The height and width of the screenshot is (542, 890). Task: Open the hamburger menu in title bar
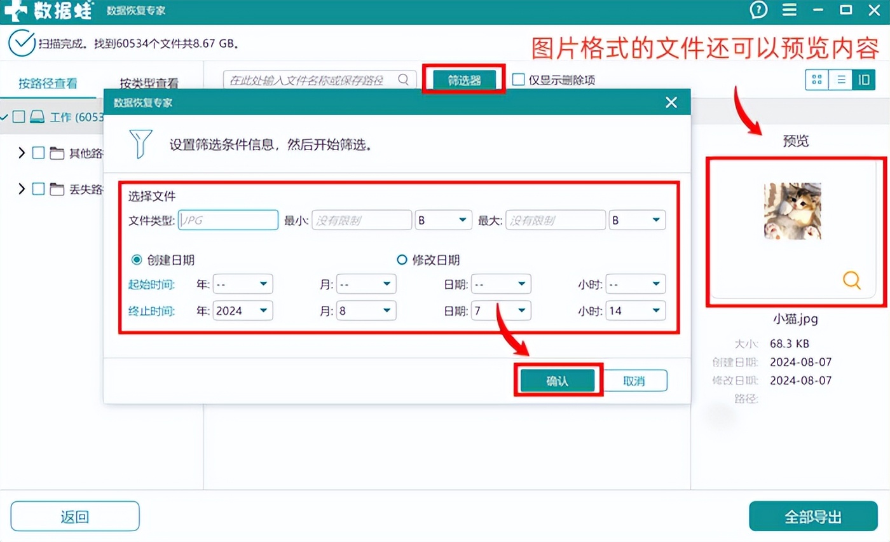tap(790, 10)
